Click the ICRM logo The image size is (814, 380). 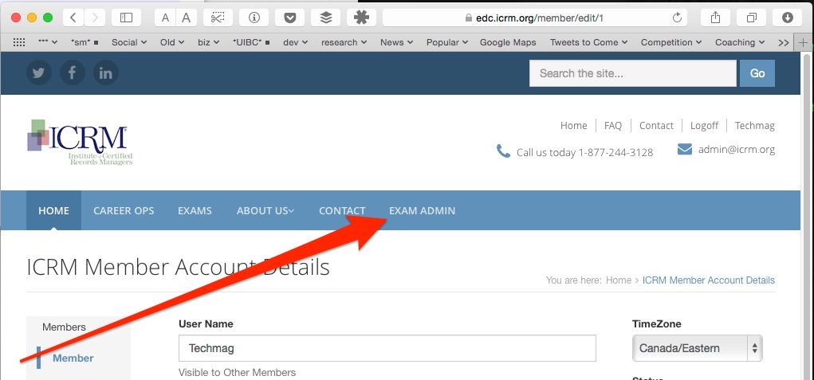[x=80, y=142]
